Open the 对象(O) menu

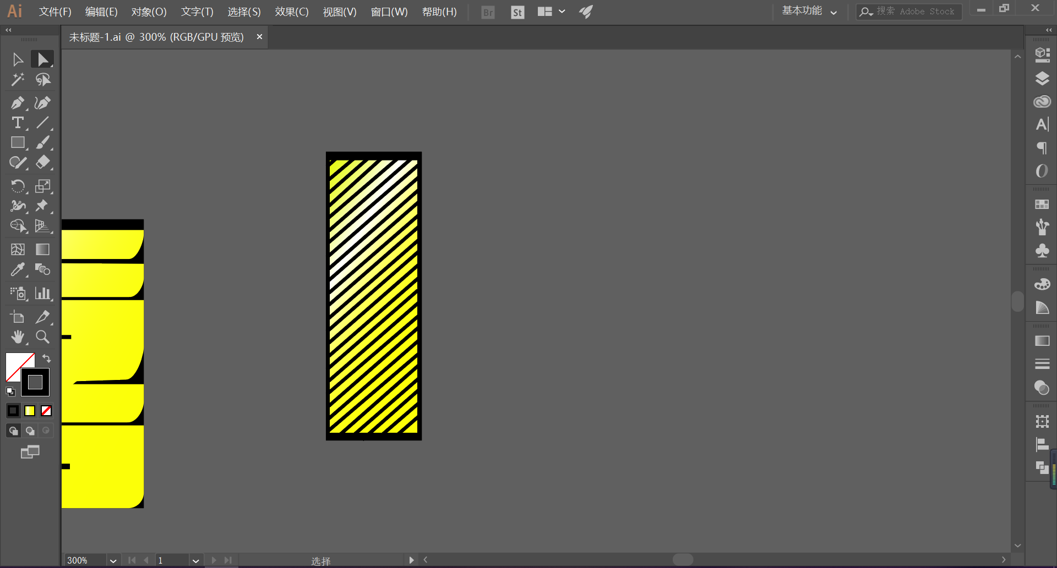(x=149, y=12)
